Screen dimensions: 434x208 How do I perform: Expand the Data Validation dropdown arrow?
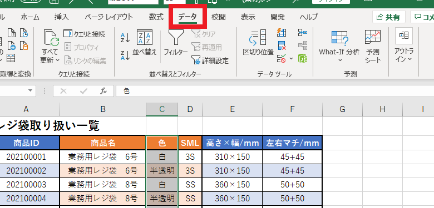click(x=291, y=58)
